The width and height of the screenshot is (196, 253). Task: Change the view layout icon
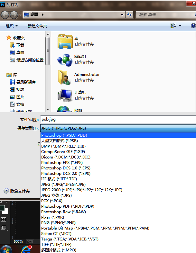point(173,26)
